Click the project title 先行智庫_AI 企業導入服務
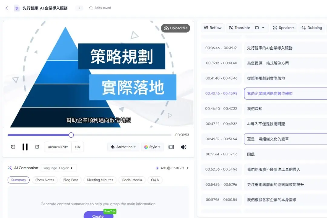The height and width of the screenshot is (218, 327). [x=45, y=8]
